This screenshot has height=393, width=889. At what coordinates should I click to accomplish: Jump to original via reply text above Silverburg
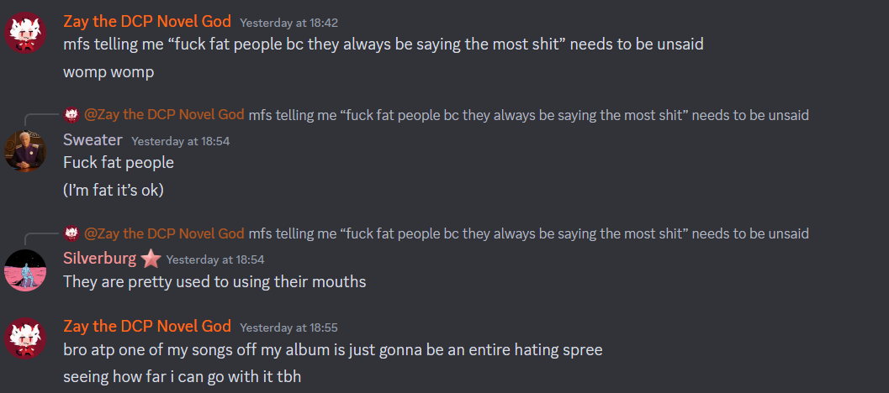coord(528,233)
